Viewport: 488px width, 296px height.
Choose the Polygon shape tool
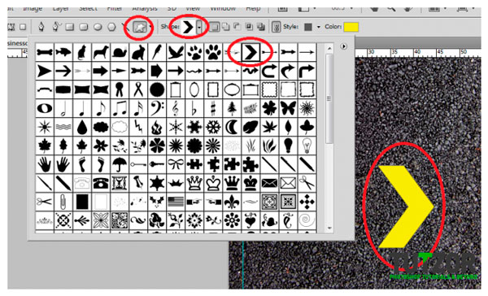(x=111, y=27)
